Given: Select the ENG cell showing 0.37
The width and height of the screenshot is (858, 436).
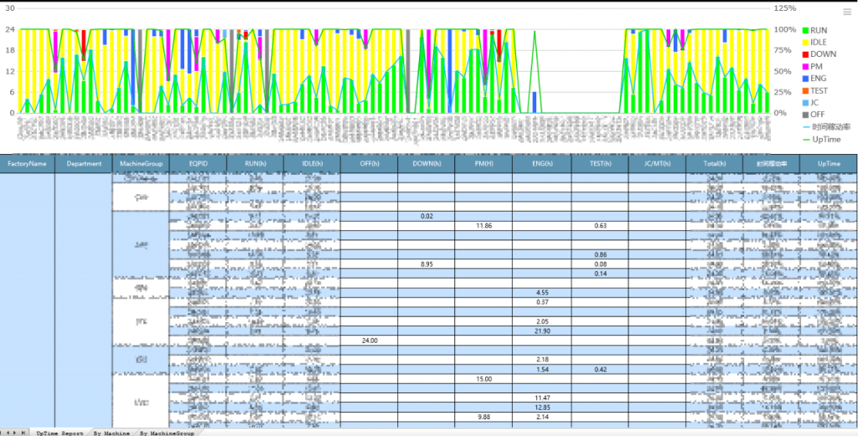Looking at the screenshot, I should pos(542,302).
